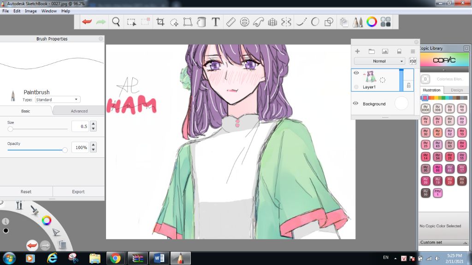Viewport: 472px width, 265px height.
Task: Click the Export brush button
Action: click(x=78, y=191)
